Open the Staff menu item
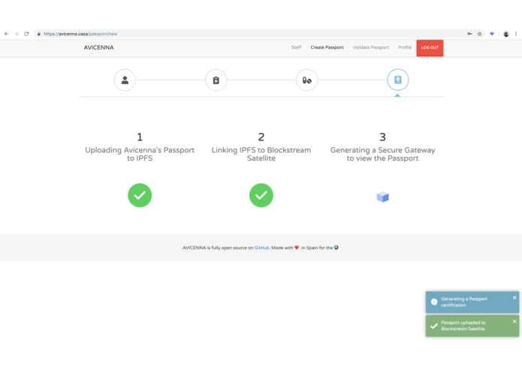The image size is (522, 371). coord(296,47)
